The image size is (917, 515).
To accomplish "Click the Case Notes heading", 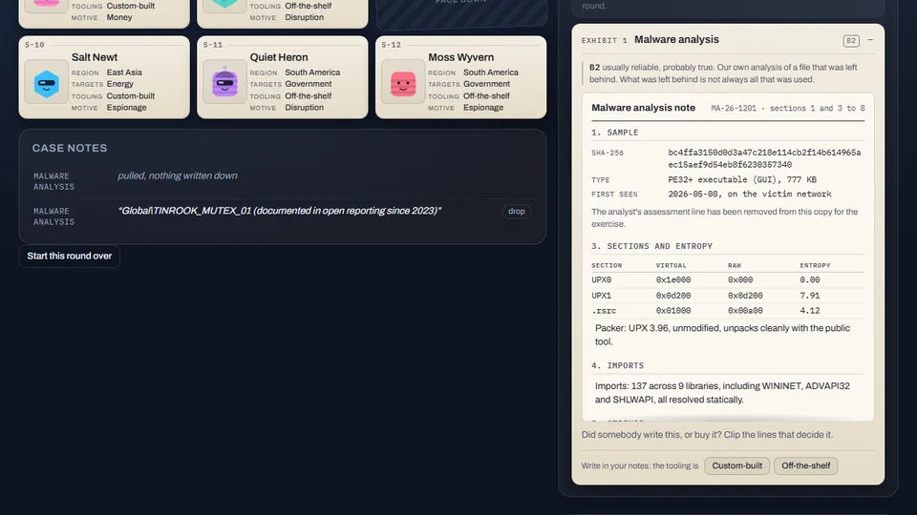I will [x=70, y=149].
